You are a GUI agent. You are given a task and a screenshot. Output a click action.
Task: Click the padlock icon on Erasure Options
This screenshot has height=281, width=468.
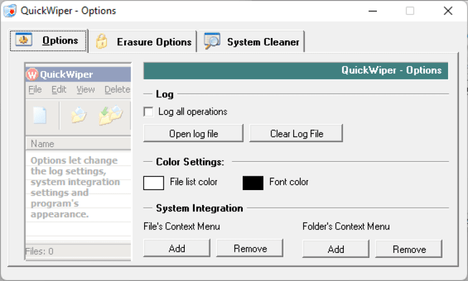click(101, 42)
